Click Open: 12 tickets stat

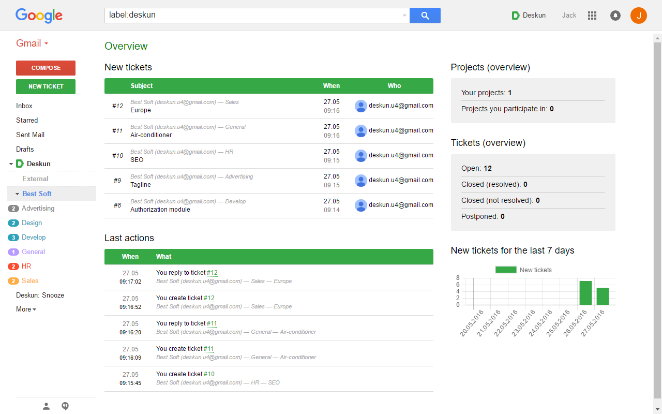click(476, 168)
